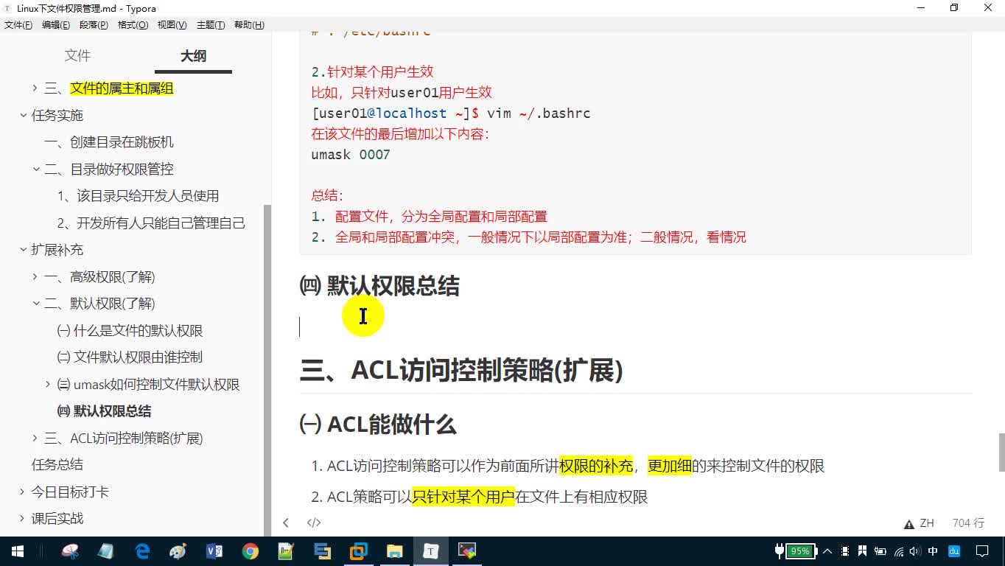This screenshot has width=1005, height=566.
Task: Open the 格式(O) menu
Action: (133, 25)
